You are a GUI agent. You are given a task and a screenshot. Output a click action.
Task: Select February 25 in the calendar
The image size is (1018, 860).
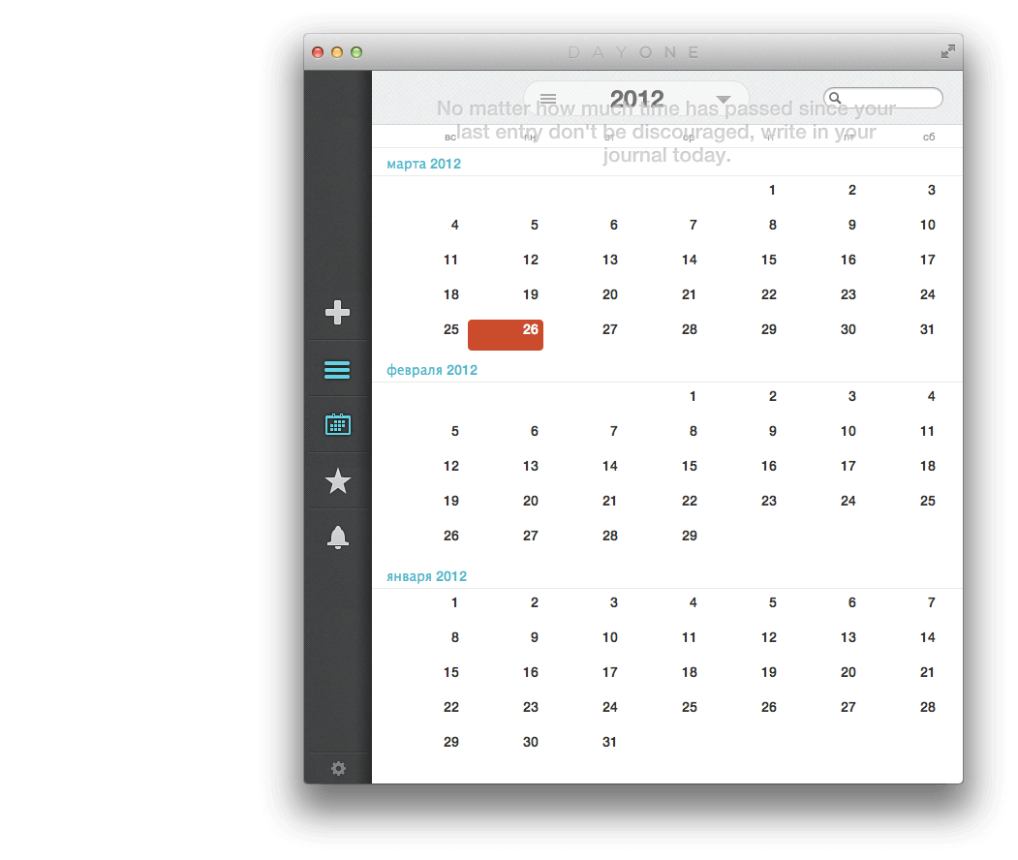tap(927, 501)
